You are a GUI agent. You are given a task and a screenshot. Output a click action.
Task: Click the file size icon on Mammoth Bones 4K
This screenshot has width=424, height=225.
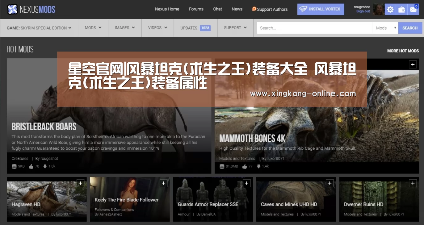point(222,166)
